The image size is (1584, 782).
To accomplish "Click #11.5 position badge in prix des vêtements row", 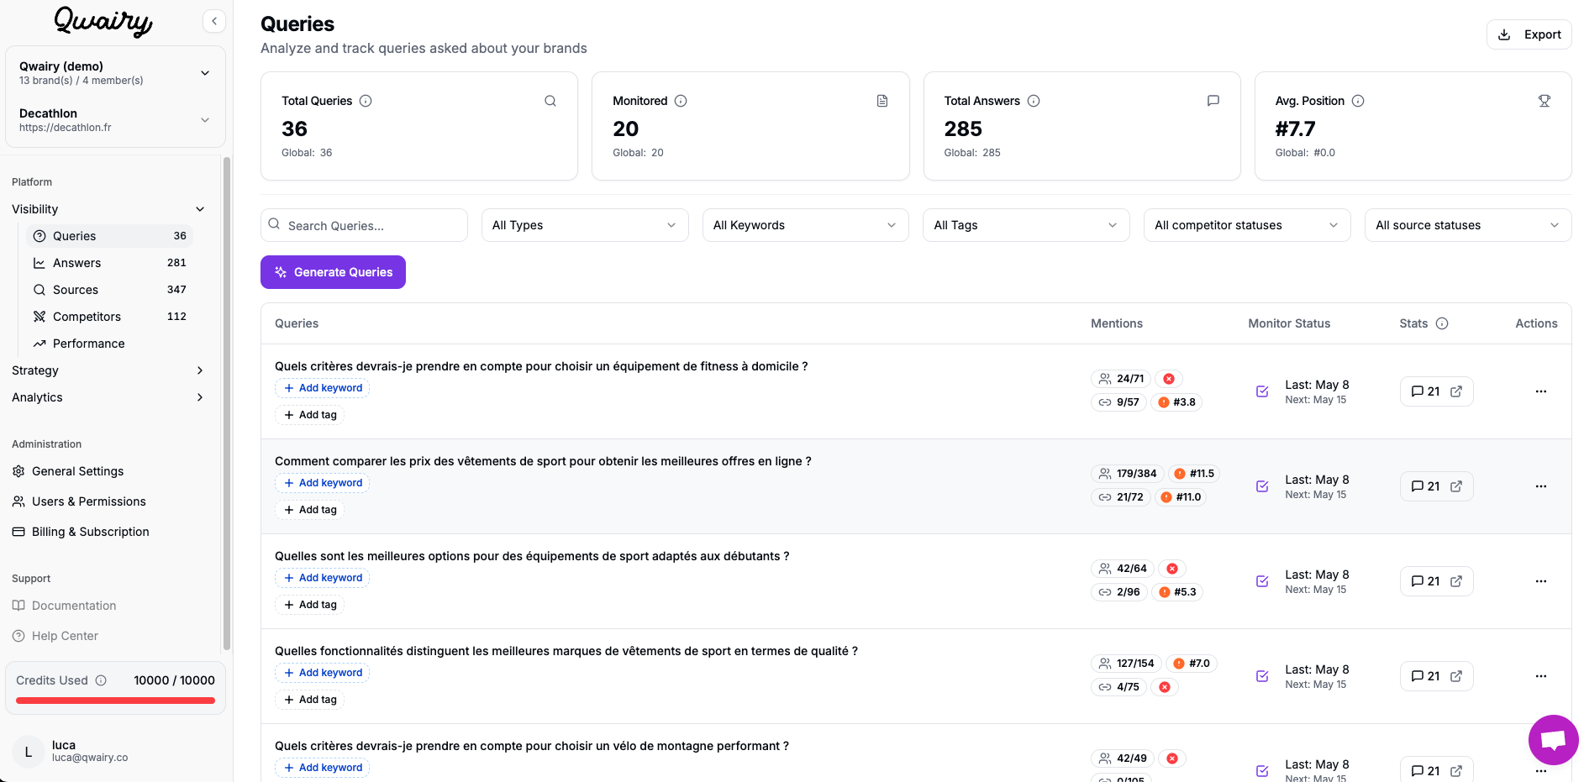I will point(1194,474).
